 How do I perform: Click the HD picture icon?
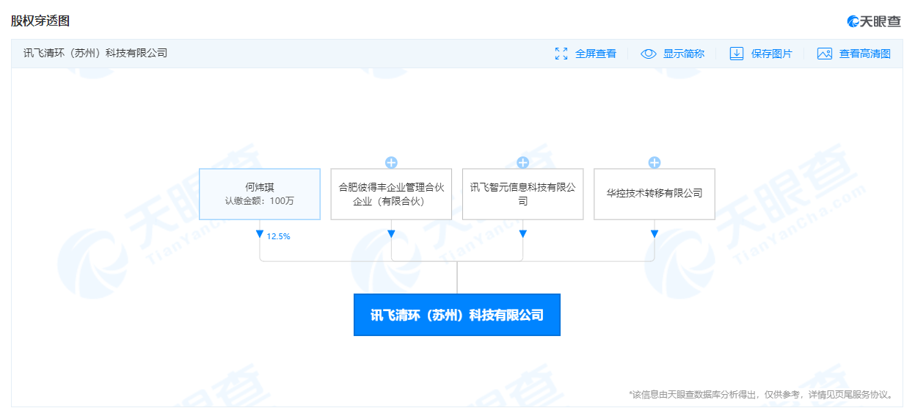coord(825,54)
